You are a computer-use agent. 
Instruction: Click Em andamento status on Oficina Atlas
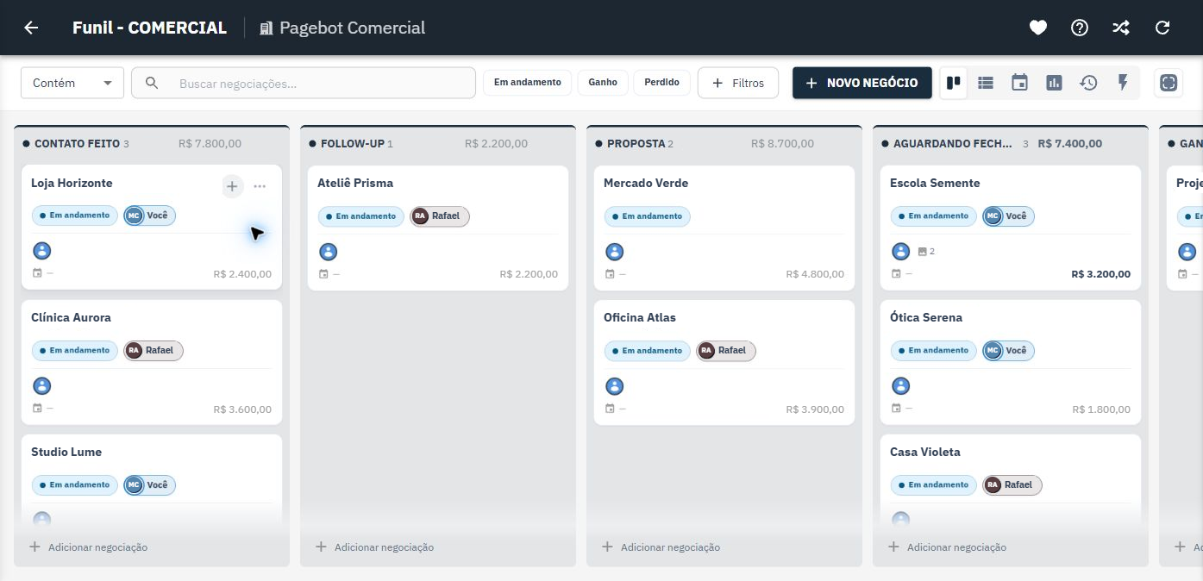pos(648,351)
